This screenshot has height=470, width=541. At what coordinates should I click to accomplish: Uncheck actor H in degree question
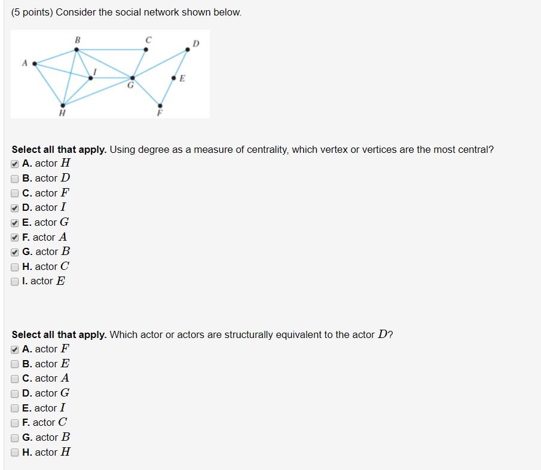(x=14, y=164)
